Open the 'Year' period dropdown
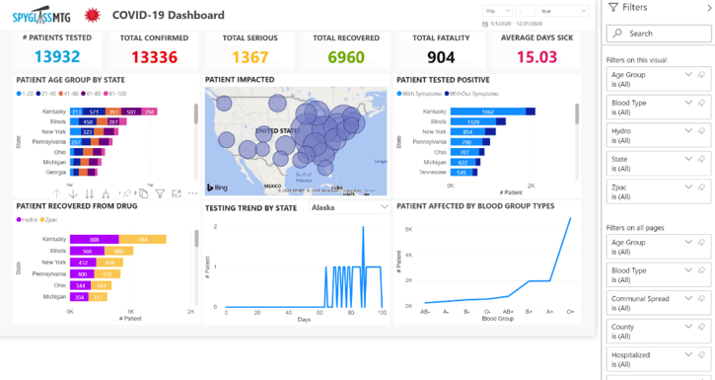Screen dimensions: 715x380 [x=563, y=11]
